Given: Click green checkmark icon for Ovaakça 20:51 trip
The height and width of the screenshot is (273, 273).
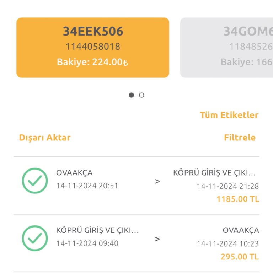Looking at the screenshot, I should coord(35,181).
